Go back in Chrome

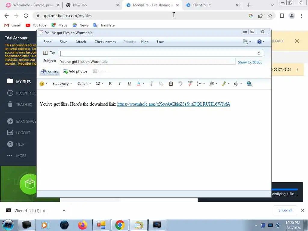click(x=7, y=16)
